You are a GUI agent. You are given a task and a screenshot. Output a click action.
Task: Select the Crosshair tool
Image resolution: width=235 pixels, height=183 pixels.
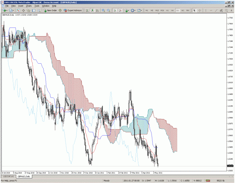[200, 11]
